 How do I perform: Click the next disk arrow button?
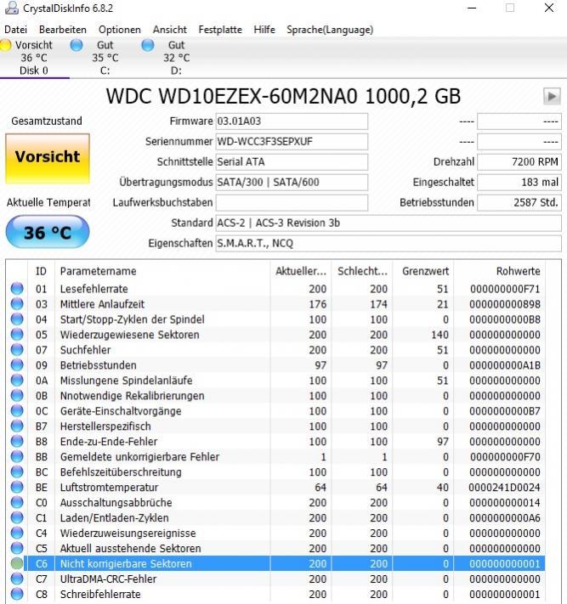552,96
